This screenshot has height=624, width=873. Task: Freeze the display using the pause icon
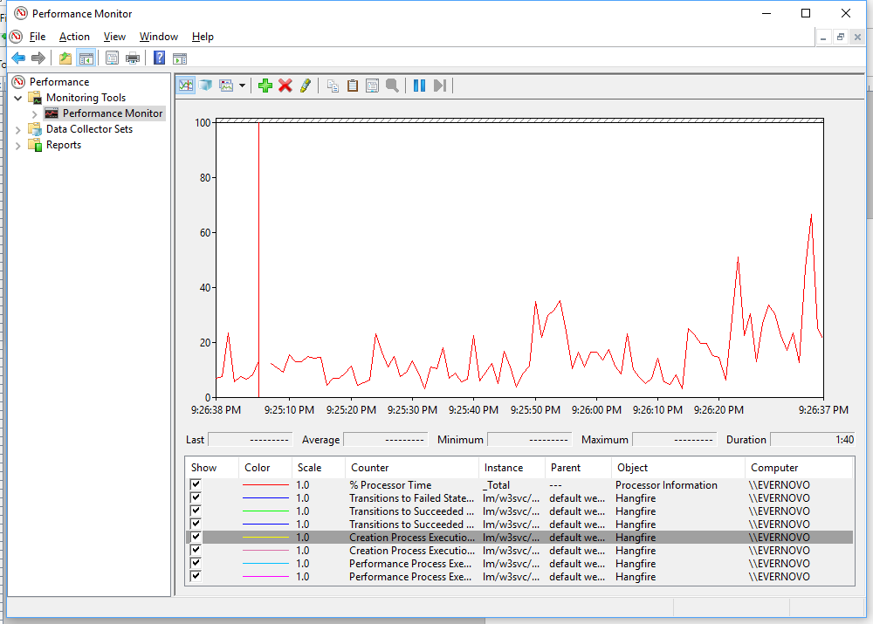click(x=420, y=85)
